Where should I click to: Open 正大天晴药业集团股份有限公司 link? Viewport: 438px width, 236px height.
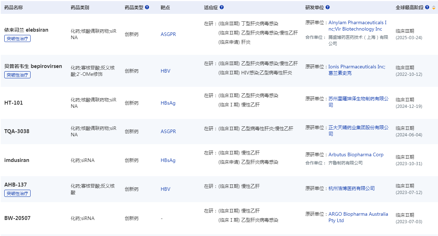tap(358, 131)
